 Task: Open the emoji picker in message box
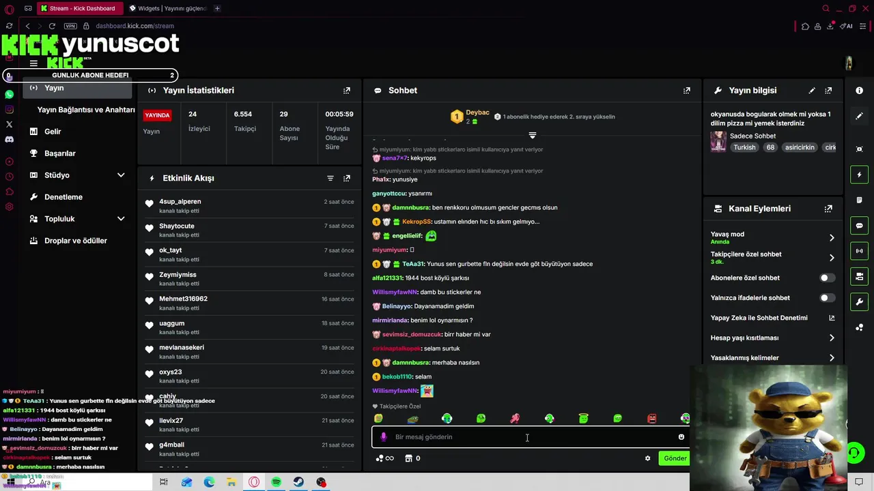click(x=681, y=437)
